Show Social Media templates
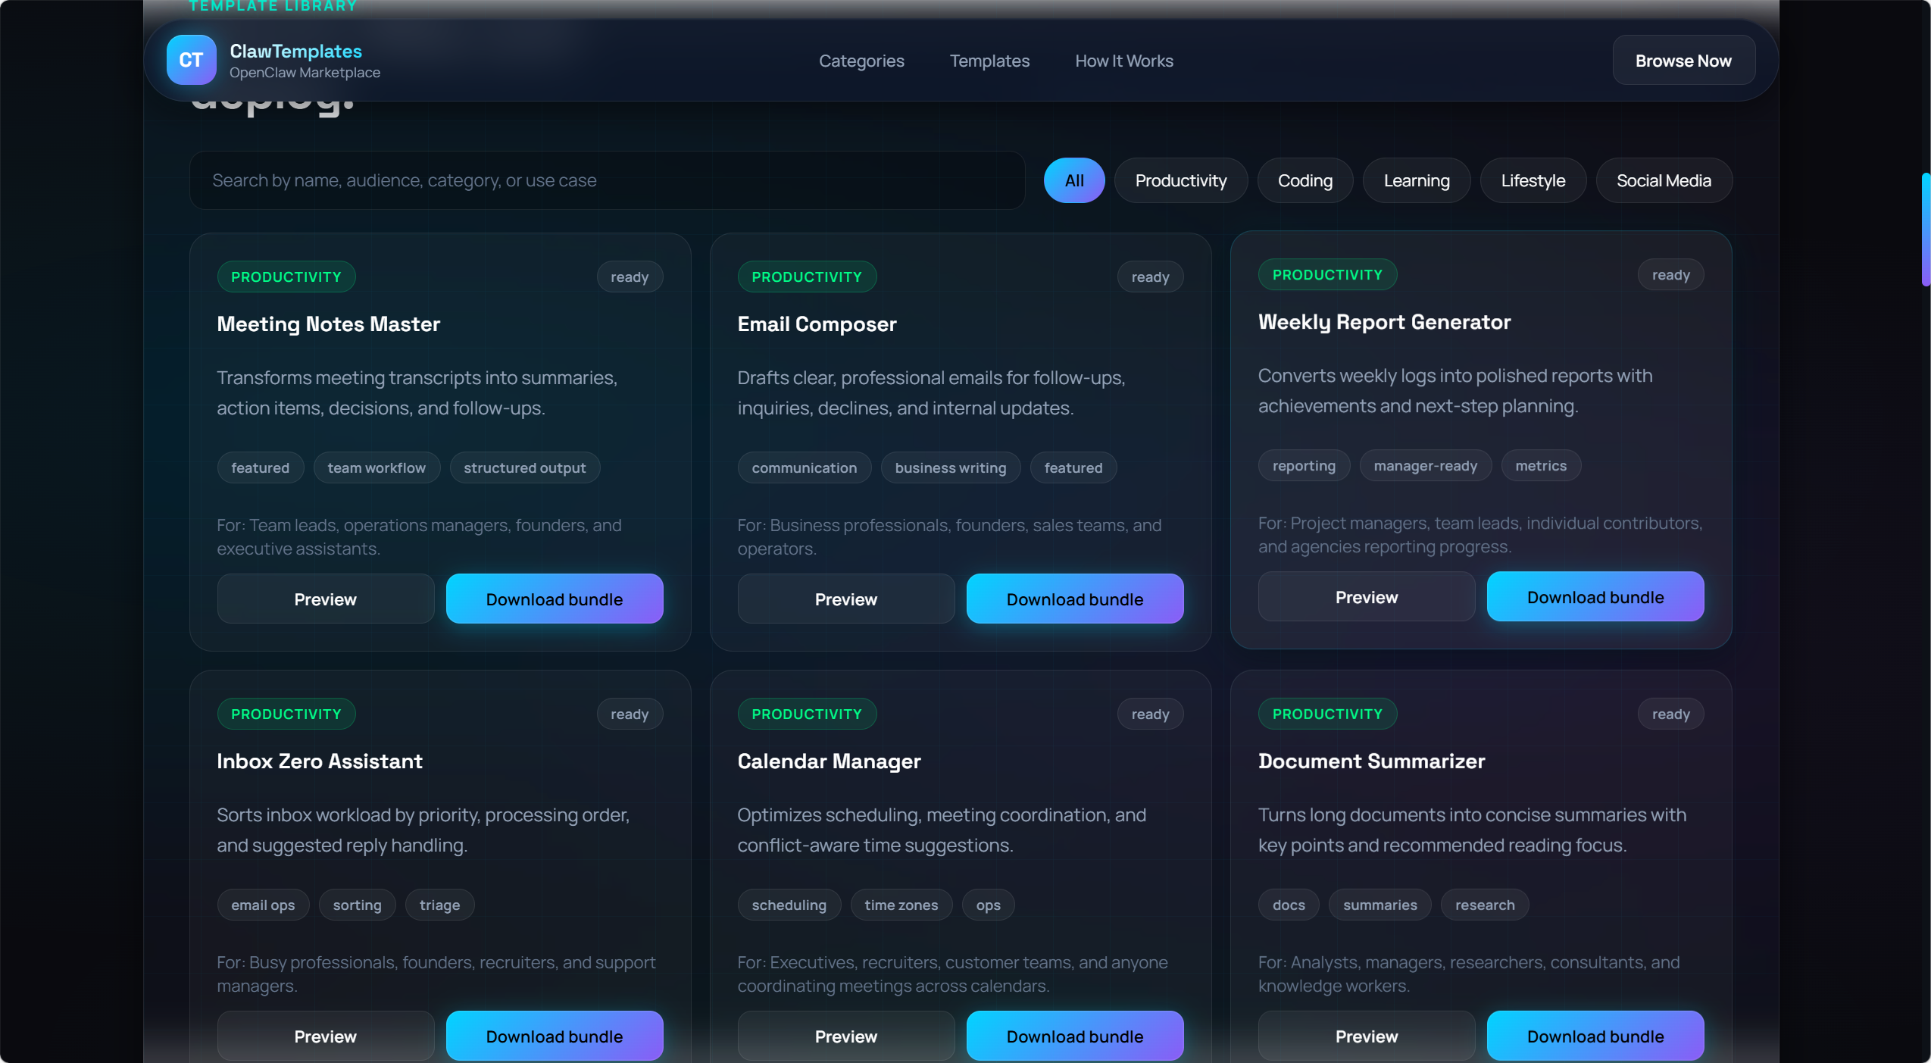1931x1063 pixels. [x=1663, y=180]
